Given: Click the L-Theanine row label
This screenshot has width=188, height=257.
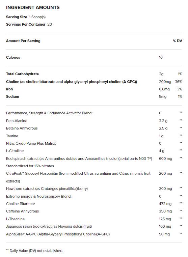Looking at the screenshot, I should click(x=15, y=219).
